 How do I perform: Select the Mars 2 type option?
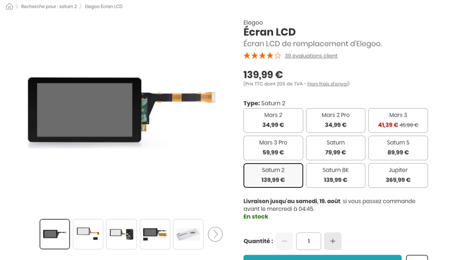(x=273, y=120)
